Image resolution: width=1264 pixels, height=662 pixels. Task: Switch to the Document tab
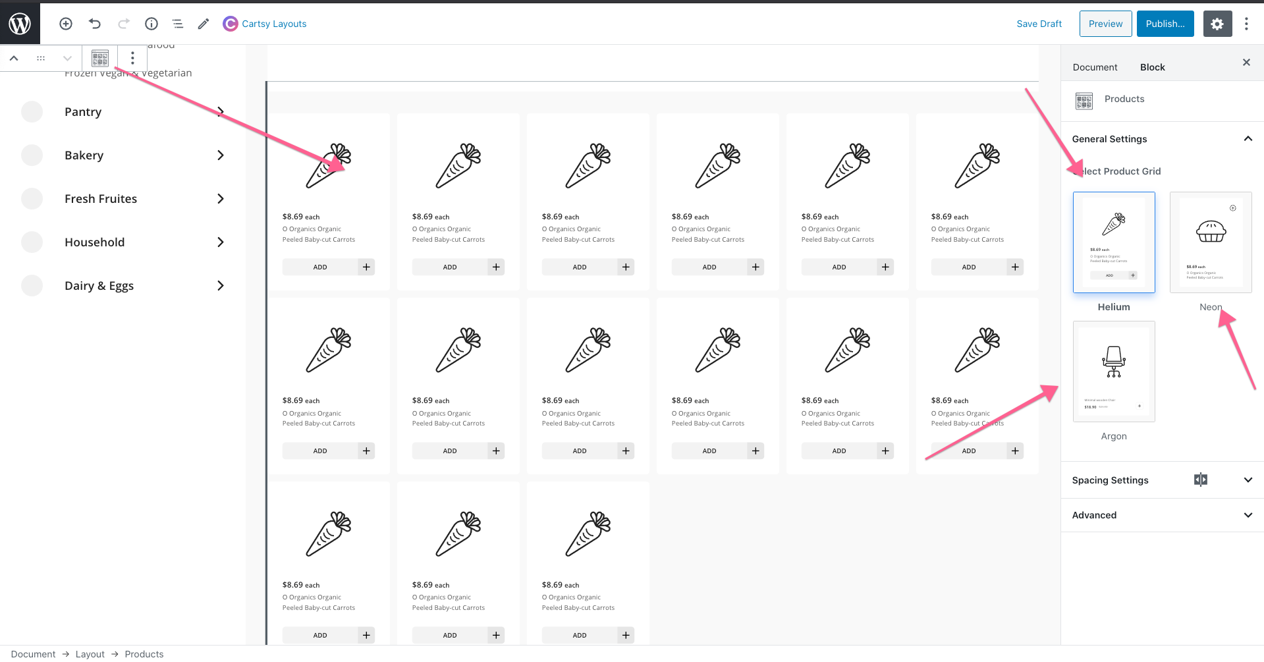tap(1095, 67)
